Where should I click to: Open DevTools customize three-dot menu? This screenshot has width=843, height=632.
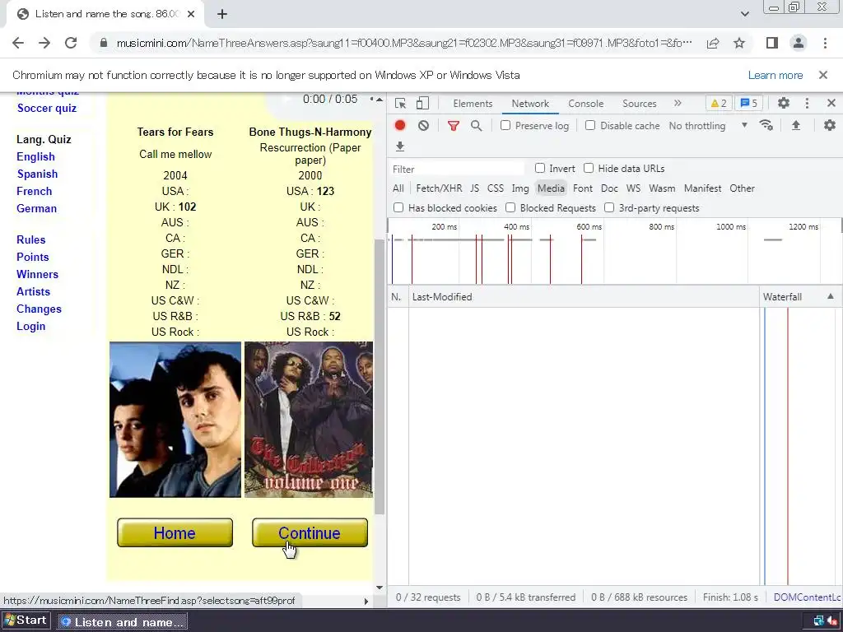click(807, 103)
